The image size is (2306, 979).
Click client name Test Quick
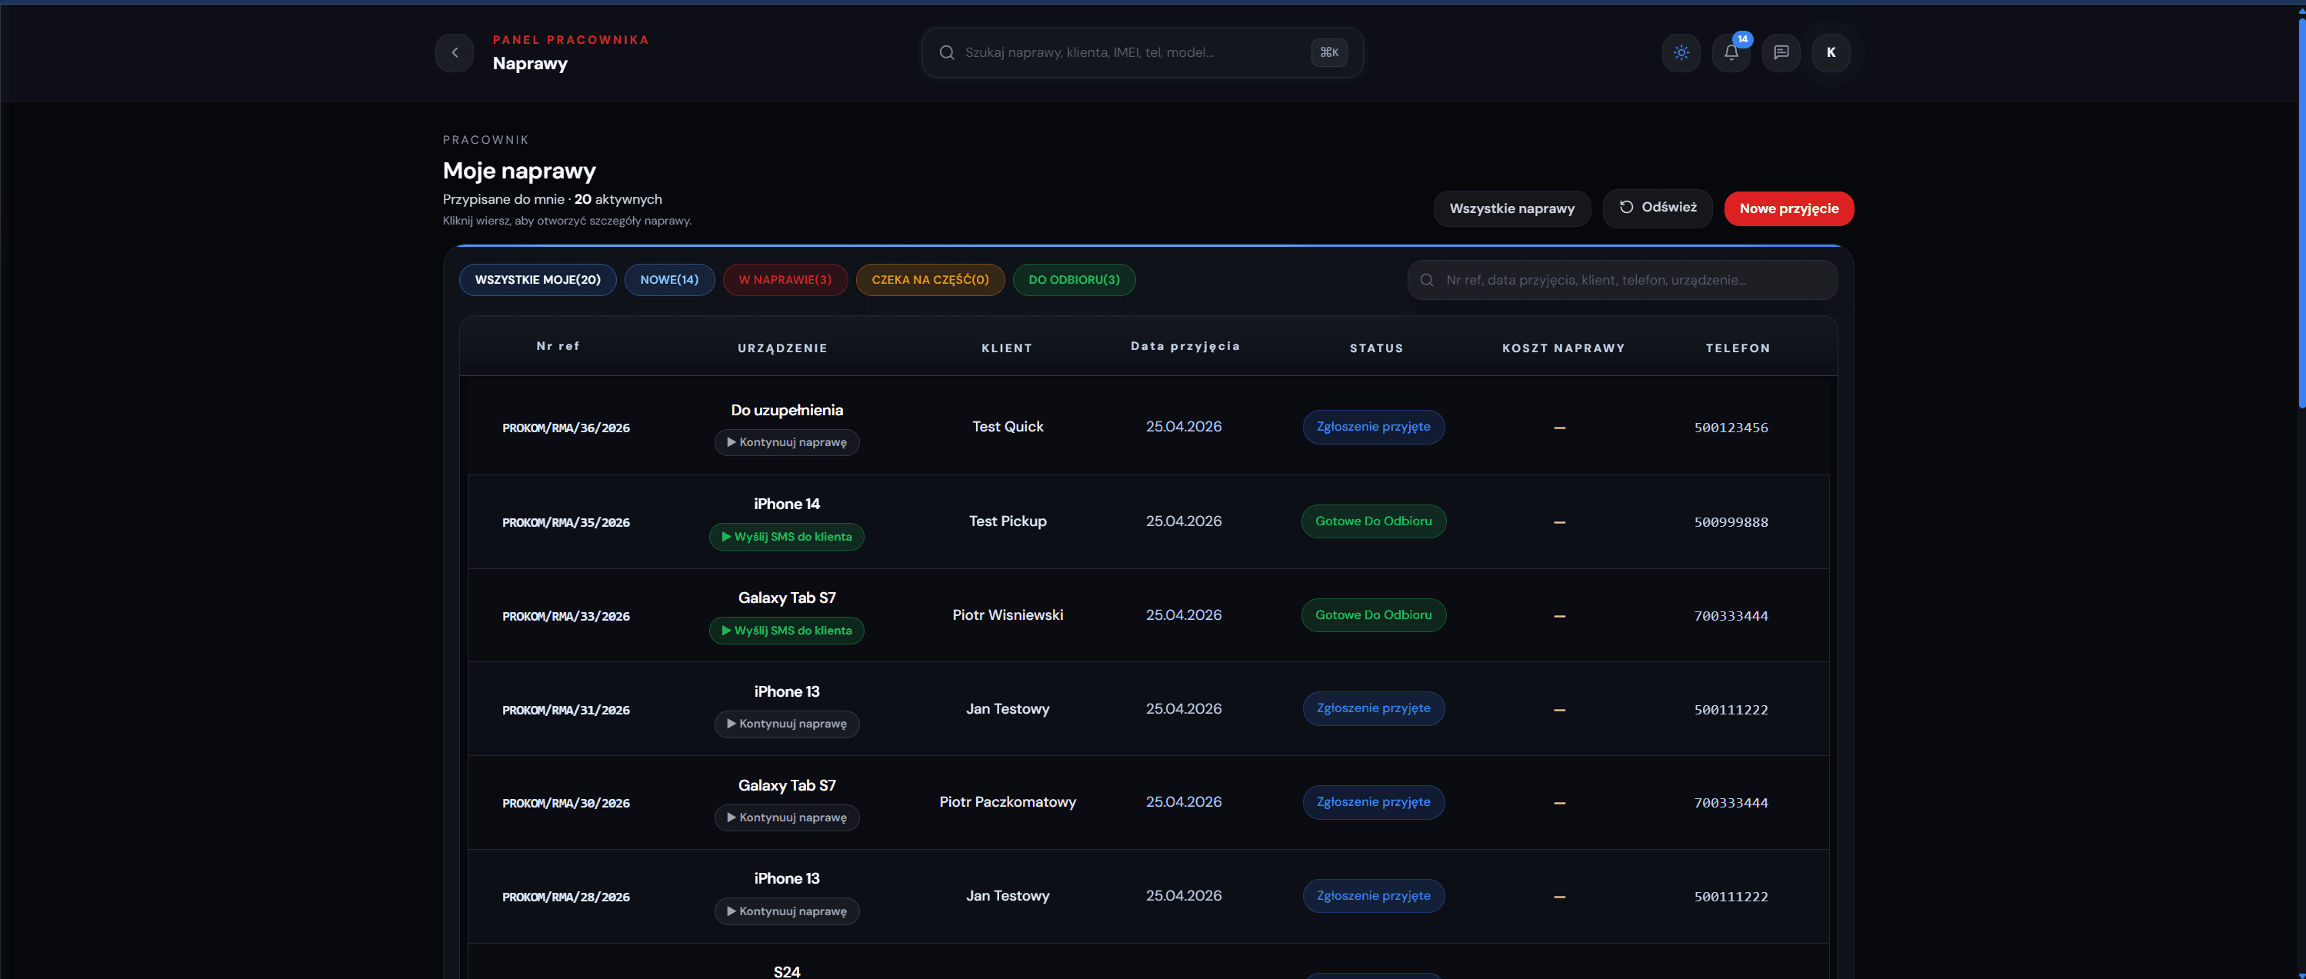click(x=1008, y=427)
